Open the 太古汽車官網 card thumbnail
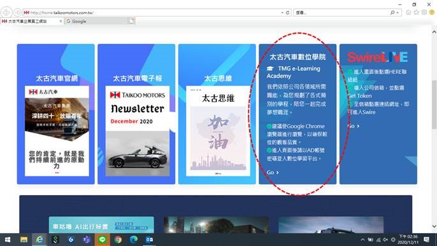This screenshot has height=246, width=437. [x=57, y=131]
